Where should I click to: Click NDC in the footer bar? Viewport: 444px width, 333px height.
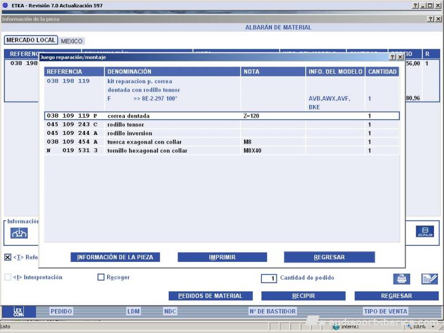(170, 311)
